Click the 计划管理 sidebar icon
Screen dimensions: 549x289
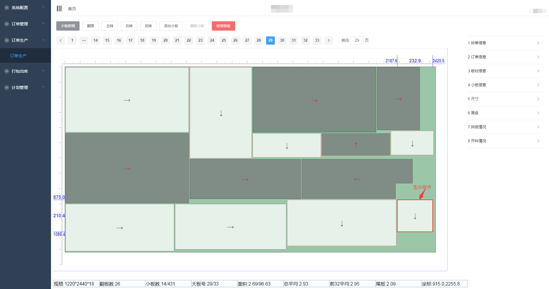(7, 87)
